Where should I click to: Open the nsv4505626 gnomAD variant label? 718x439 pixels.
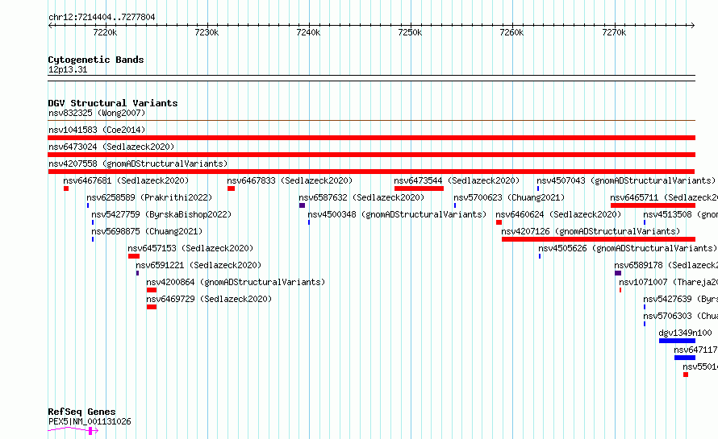click(x=628, y=248)
